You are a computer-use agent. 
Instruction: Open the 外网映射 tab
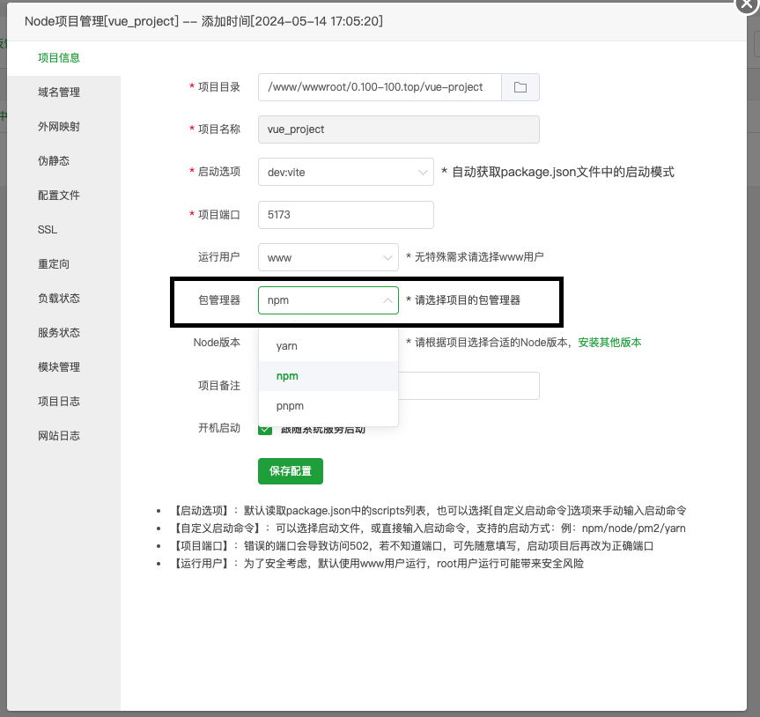coord(63,127)
